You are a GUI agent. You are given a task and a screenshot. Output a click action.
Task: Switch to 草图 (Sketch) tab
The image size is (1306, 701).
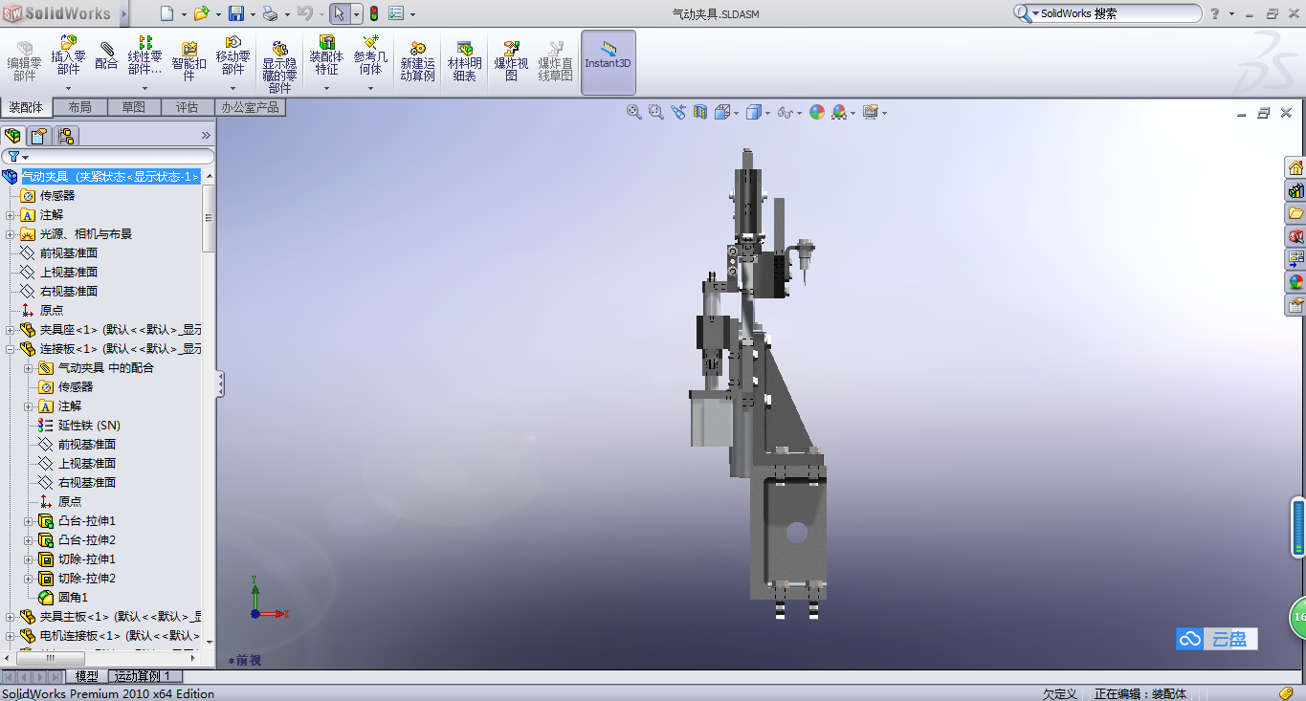click(x=134, y=107)
